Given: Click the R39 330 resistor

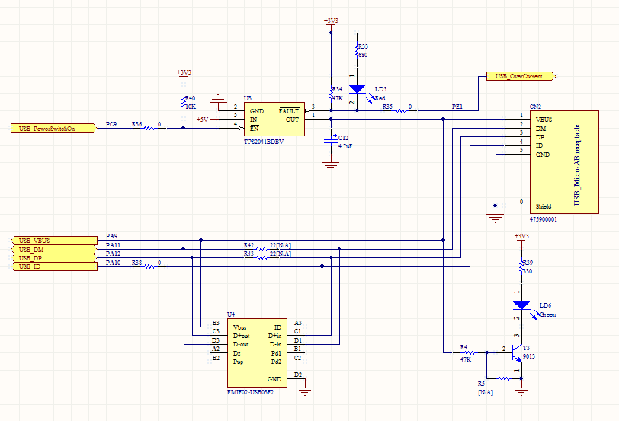Looking at the screenshot, I should (521, 266).
